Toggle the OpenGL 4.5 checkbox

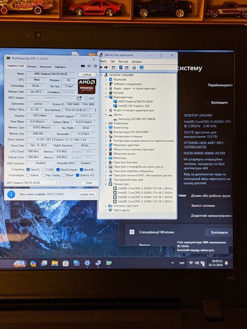coord(77,175)
